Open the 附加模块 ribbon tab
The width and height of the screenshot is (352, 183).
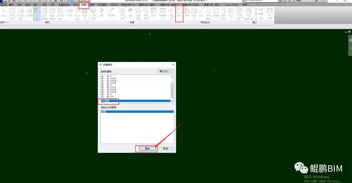click(102, 5)
